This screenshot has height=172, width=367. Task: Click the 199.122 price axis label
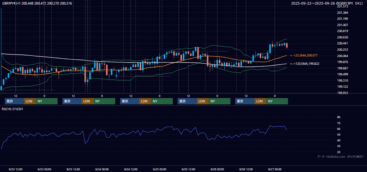click(342, 87)
